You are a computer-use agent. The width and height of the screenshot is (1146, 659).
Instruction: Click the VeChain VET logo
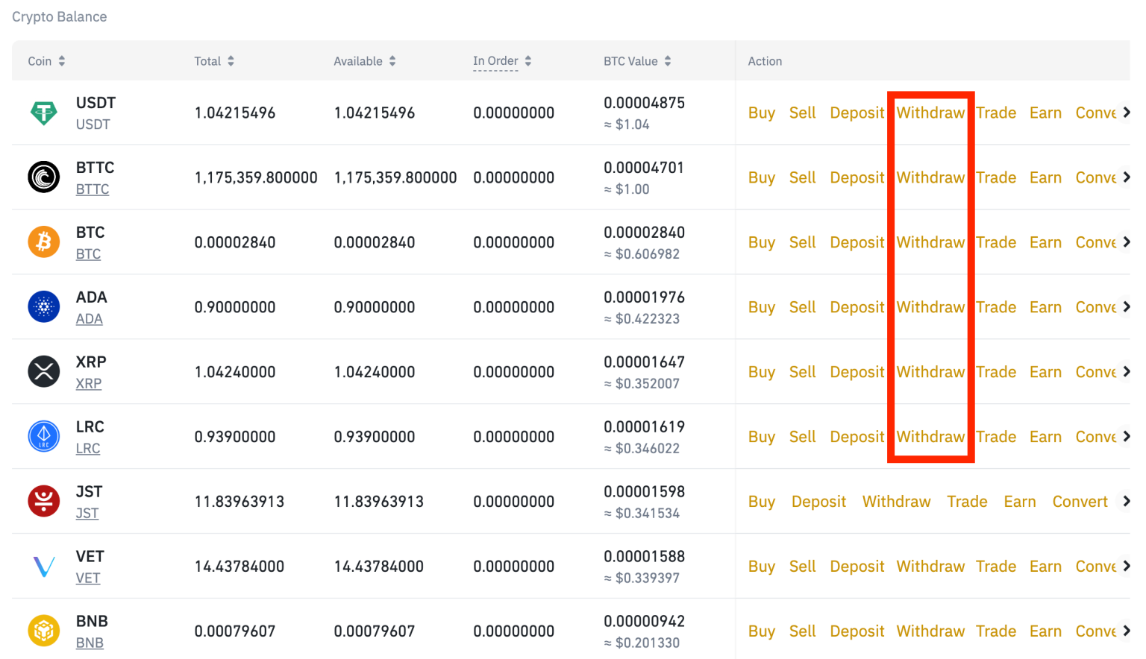44,567
